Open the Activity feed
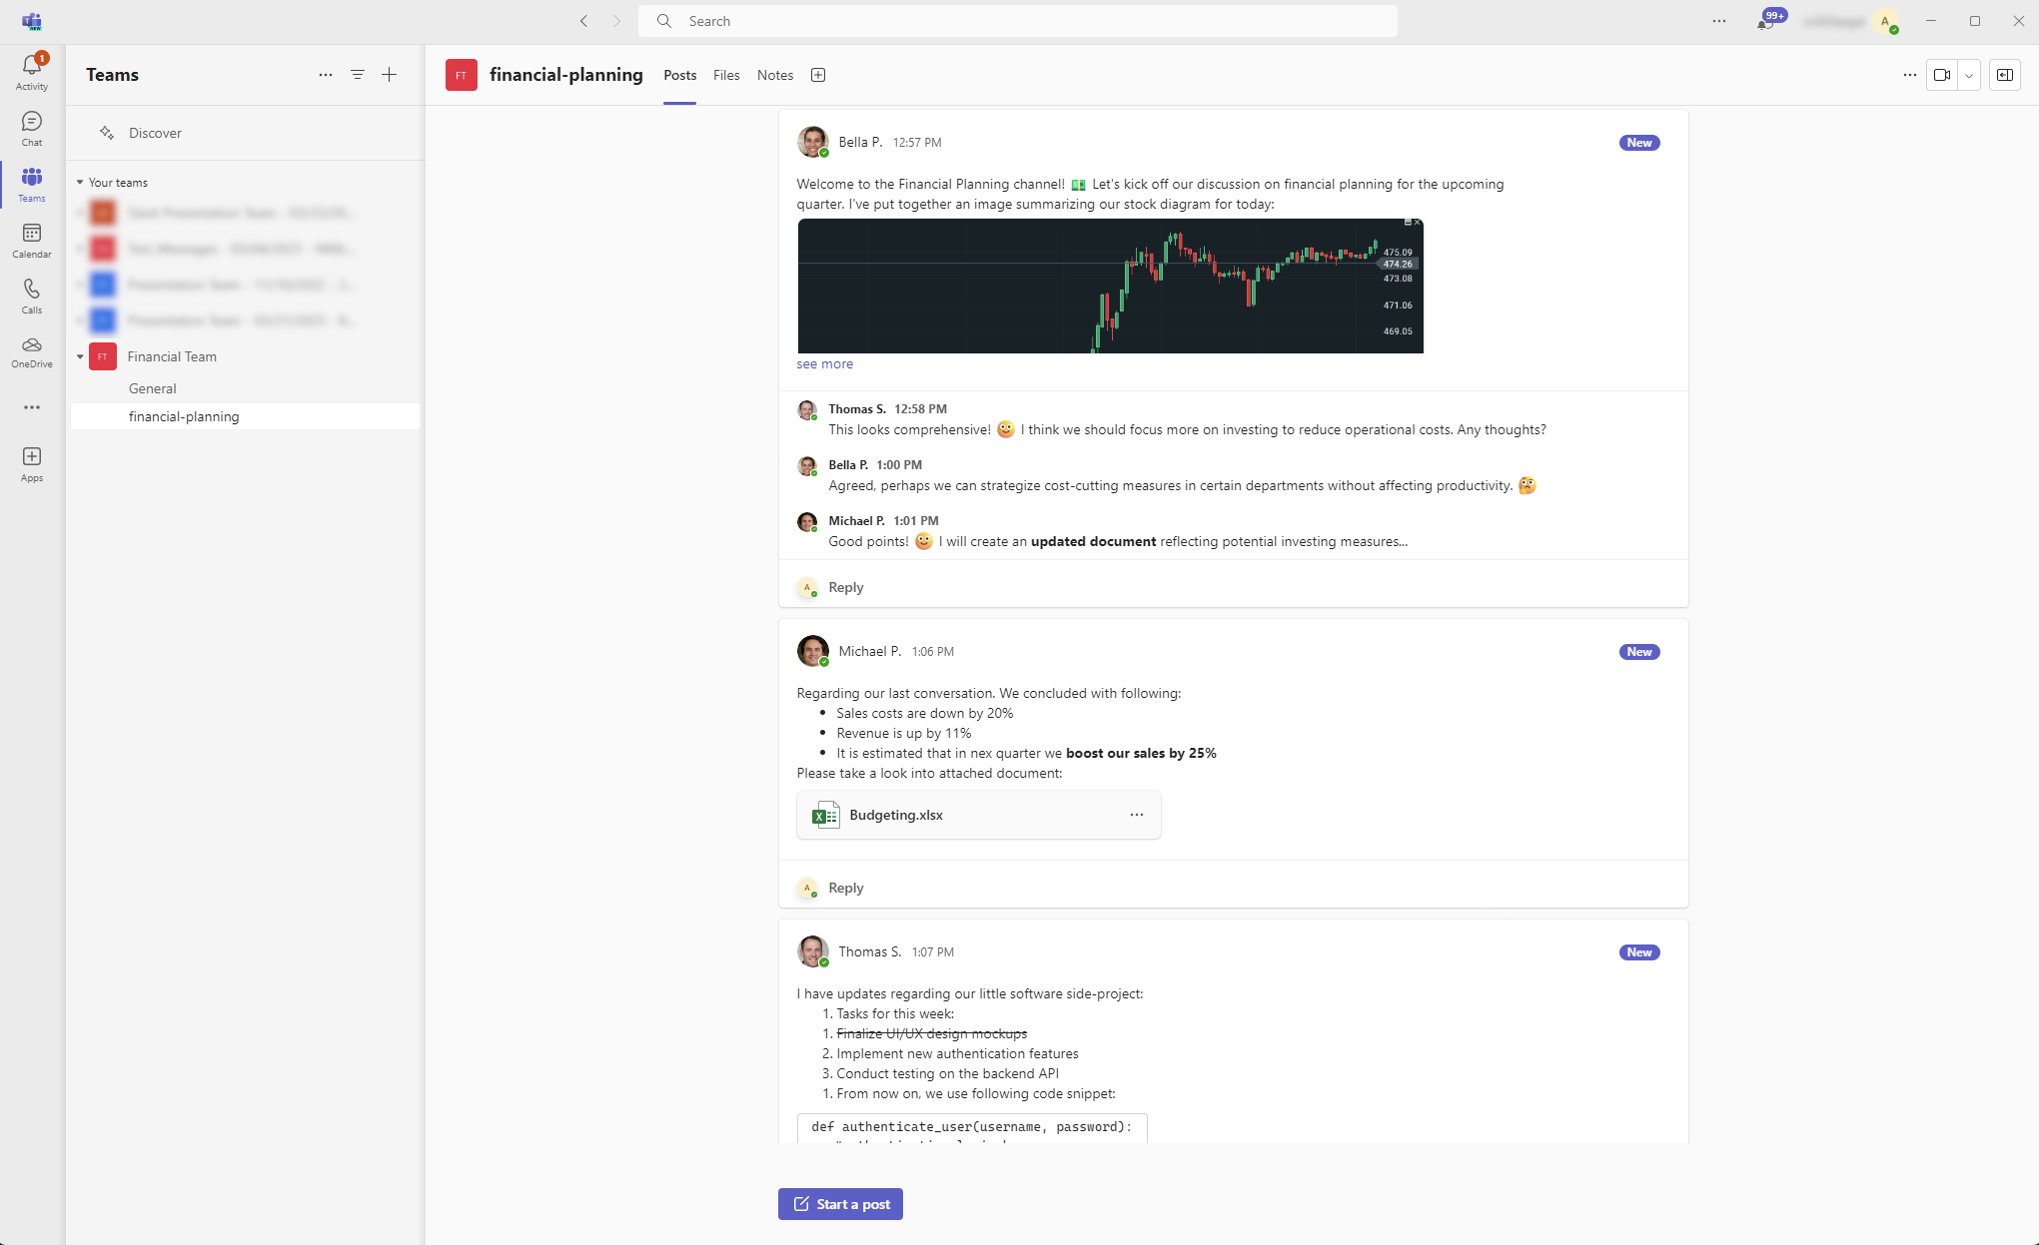This screenshot has height=1245, width=2039. [32, 72]
